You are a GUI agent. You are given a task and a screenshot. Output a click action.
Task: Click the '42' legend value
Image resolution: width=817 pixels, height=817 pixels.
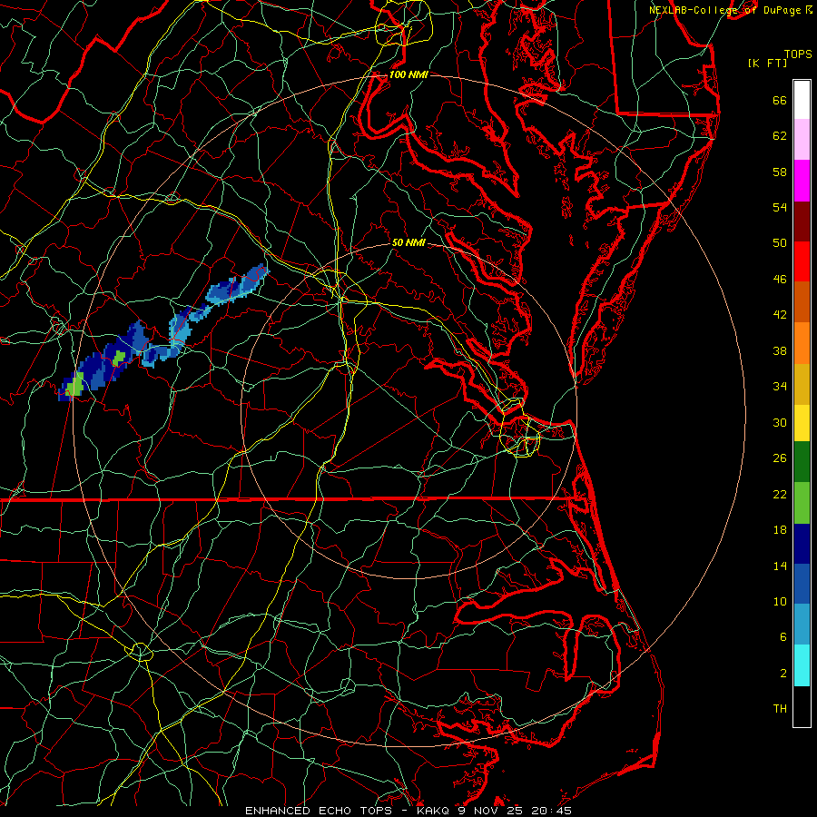tap(780, 315)
